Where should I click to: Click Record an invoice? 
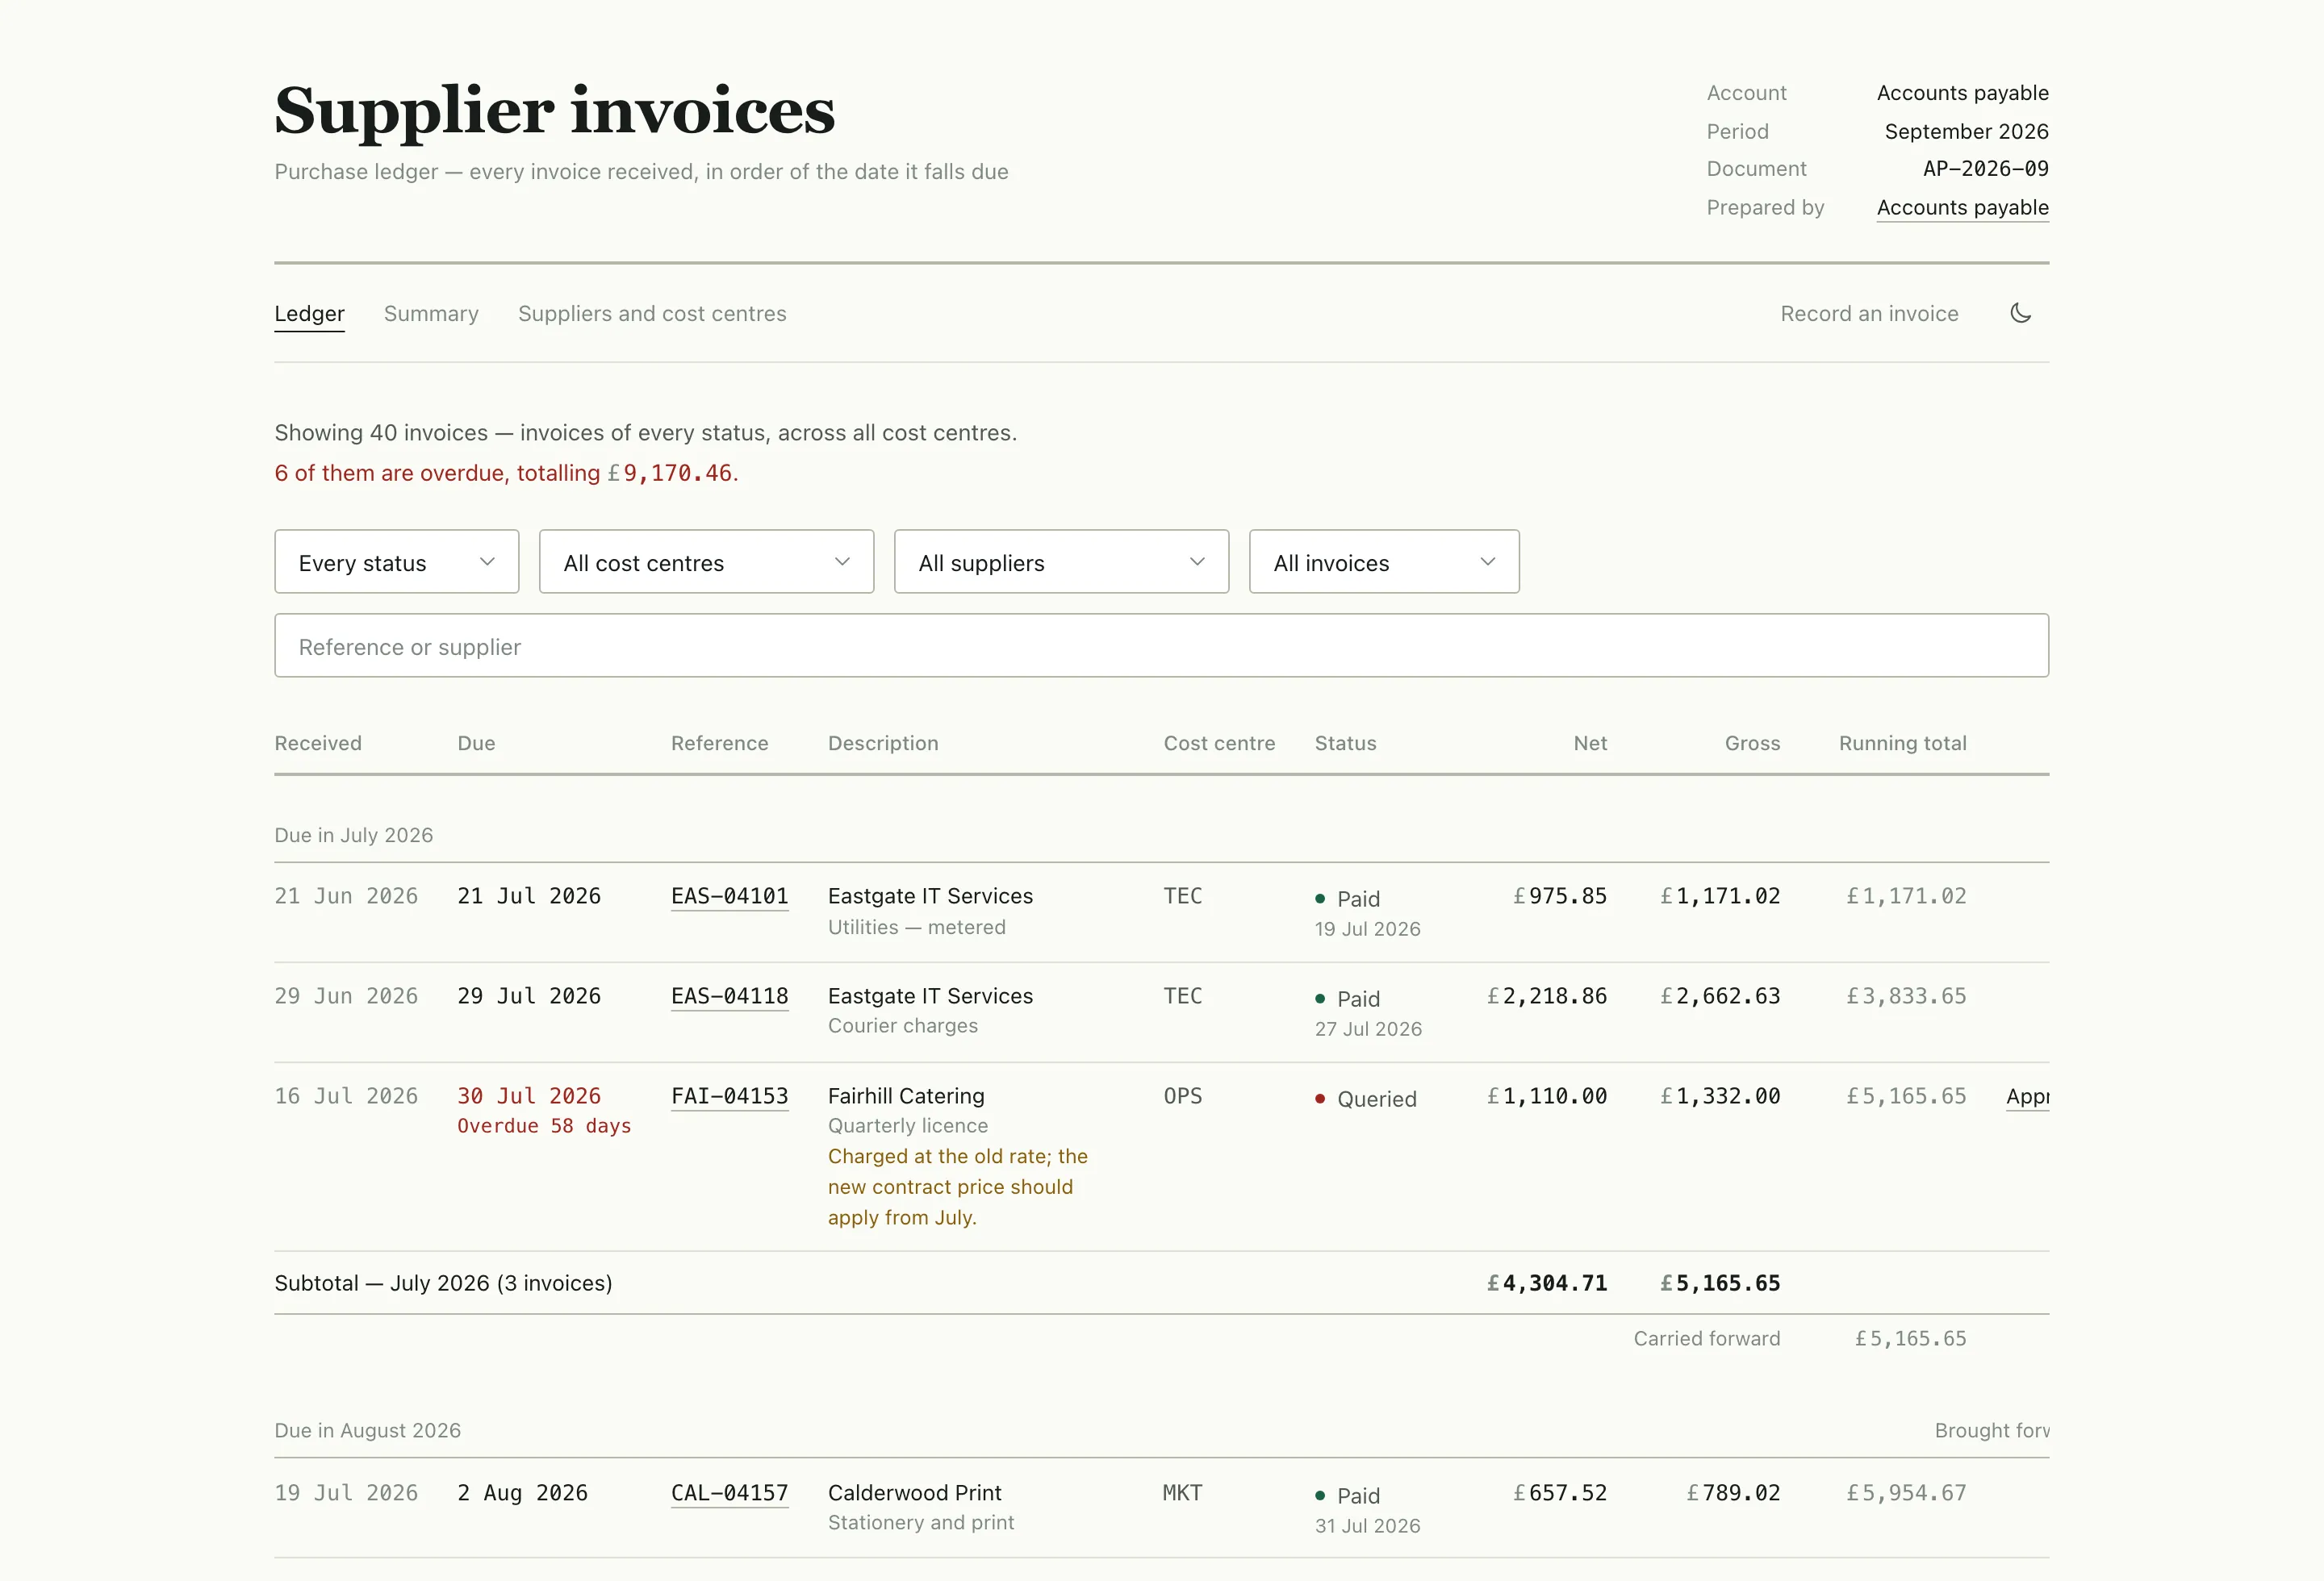pyautogui.click(x=1869, y=314)
